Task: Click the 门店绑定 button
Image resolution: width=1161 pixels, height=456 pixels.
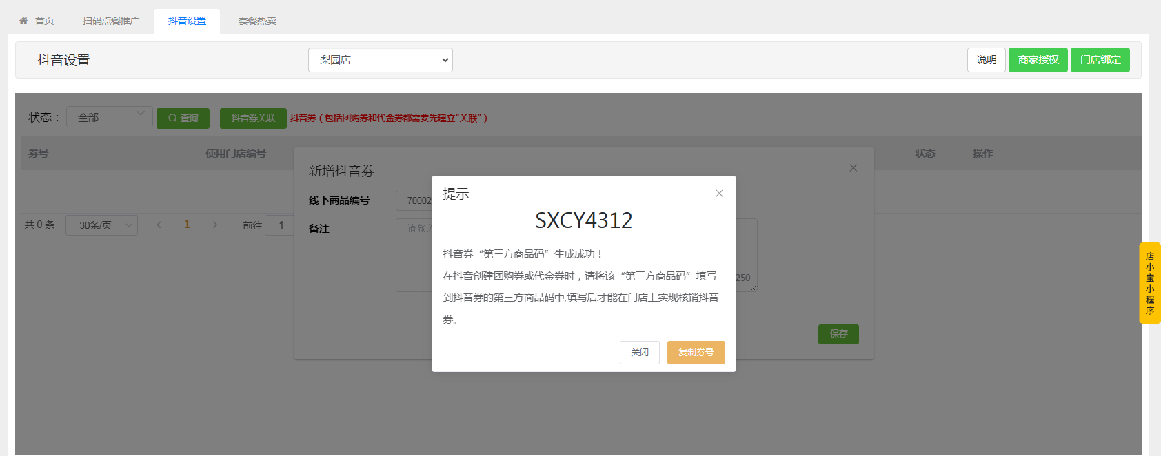Action: point(1100,60)
